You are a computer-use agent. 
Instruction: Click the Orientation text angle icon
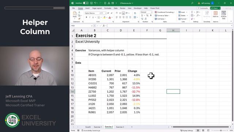click(127, 13)
